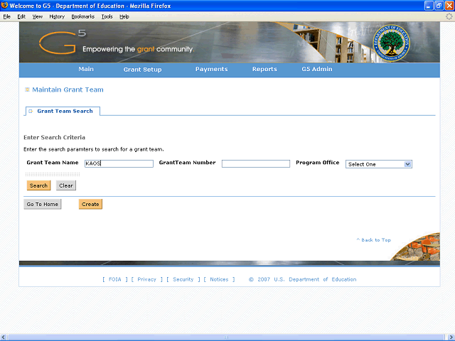This screenshot has width=455, height=341.
Task: Click the G5 logo in the banner
Action: click(x=63, y=42)
